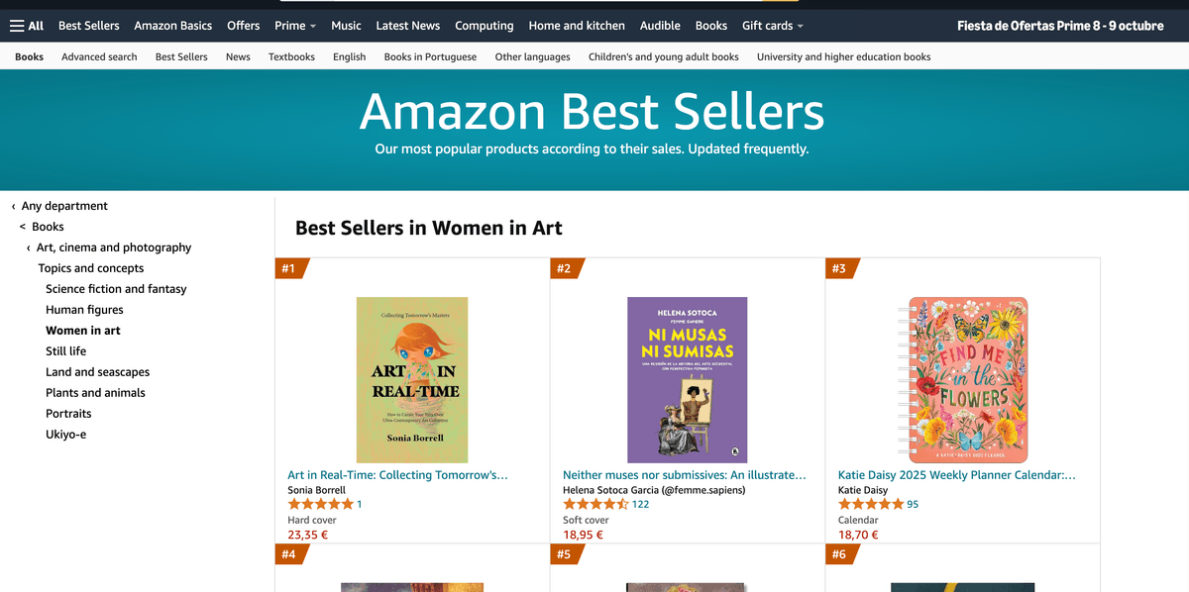1189x592 pixels.
Task: Expand the Gift cards dropdown
Action: tap(773, 26)
